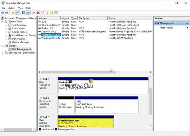Collapse the Storage tree node
Image resolution: width=190 pixels, height=136 pixels.
click(x=3, y=46)
